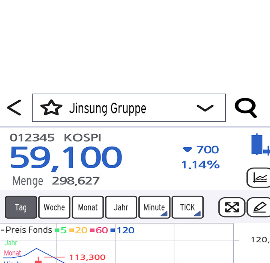Expand chart to fullscreen
This screenshot has width=270, height=263.
click(232, 207)
